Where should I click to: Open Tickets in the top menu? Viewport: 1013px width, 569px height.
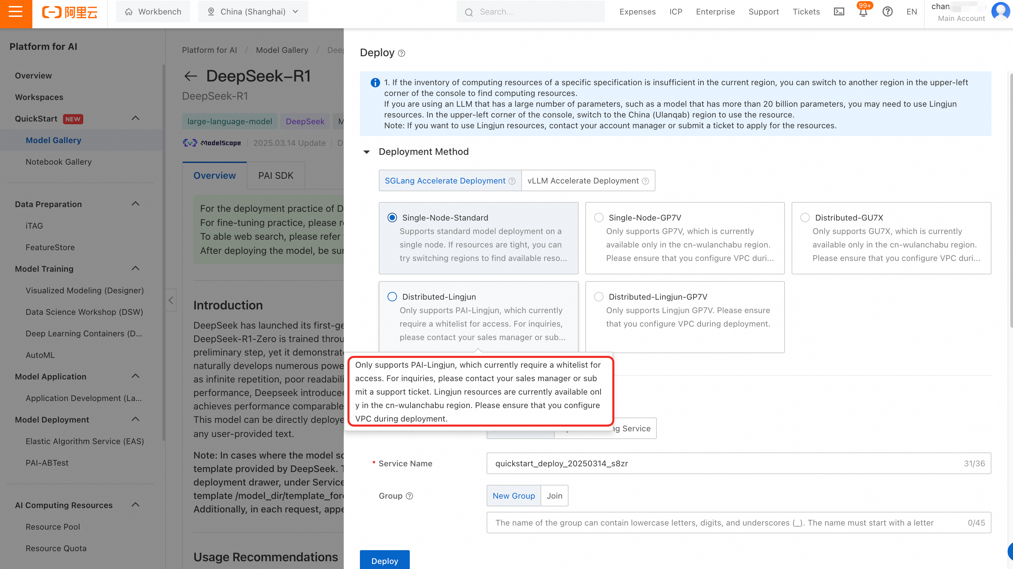click(x=806, y=12)
